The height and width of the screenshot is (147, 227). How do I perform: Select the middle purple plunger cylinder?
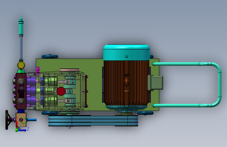(31, 91)
